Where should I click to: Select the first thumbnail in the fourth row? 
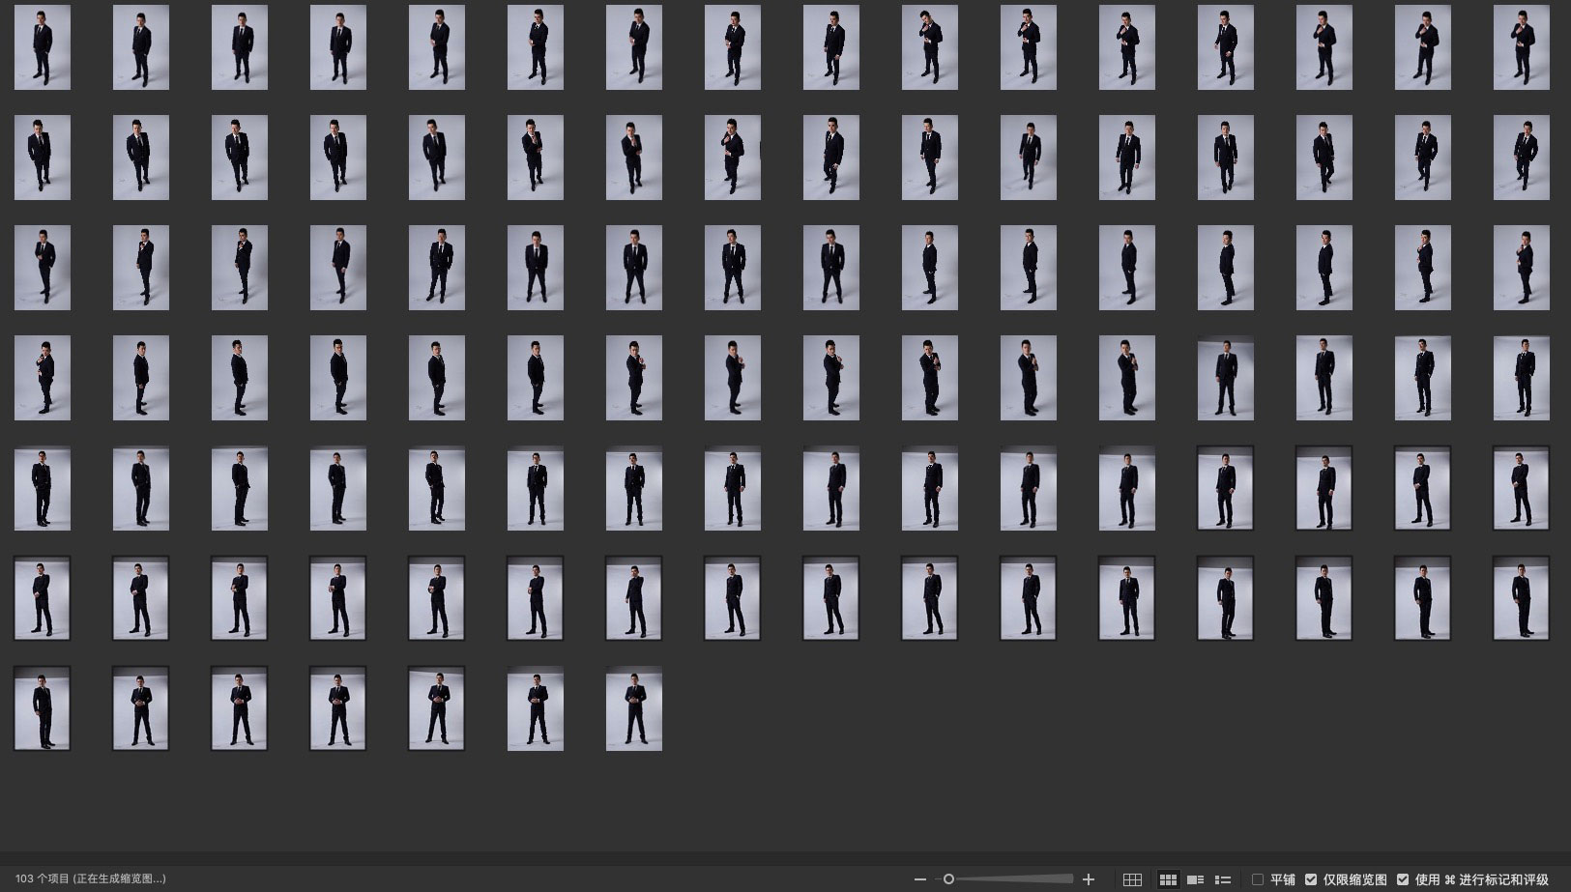(x=43, y=378)
